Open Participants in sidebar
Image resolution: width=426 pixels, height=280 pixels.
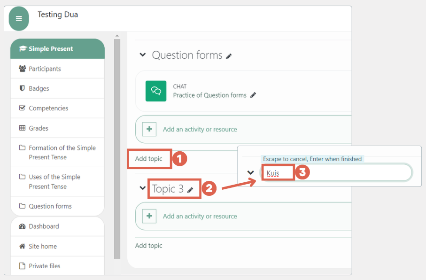click(x=57, y=69)
